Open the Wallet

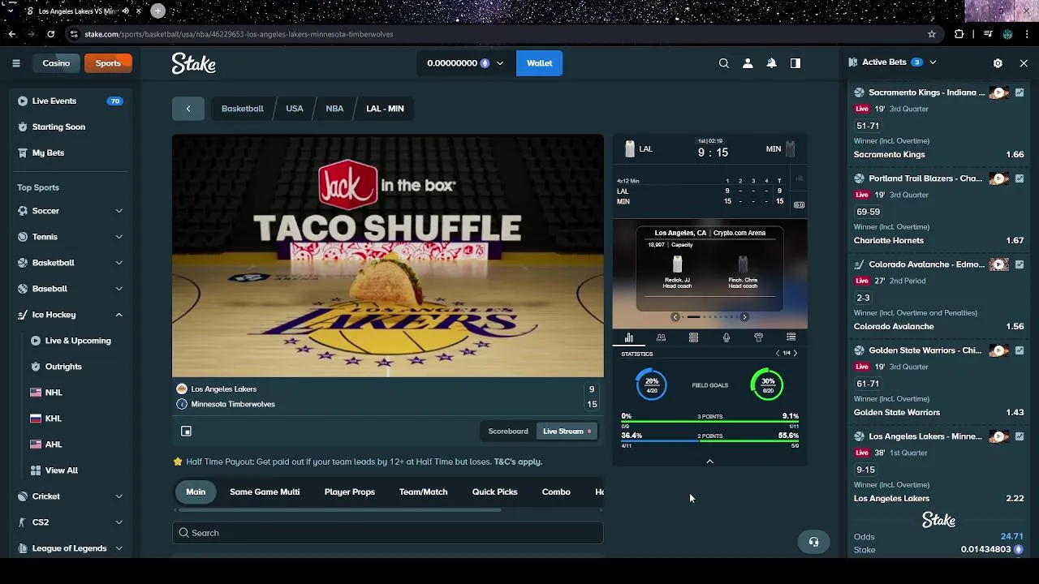(x=539, y=63)
